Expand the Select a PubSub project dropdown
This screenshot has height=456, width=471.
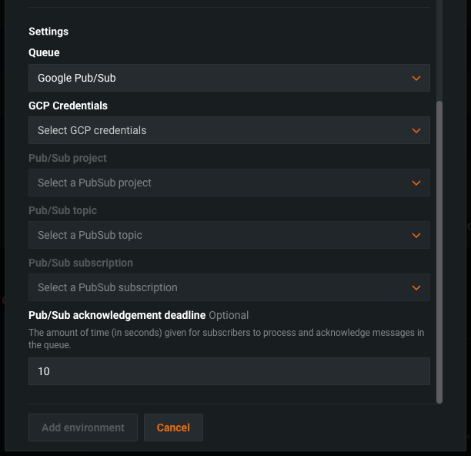[215, 183]
